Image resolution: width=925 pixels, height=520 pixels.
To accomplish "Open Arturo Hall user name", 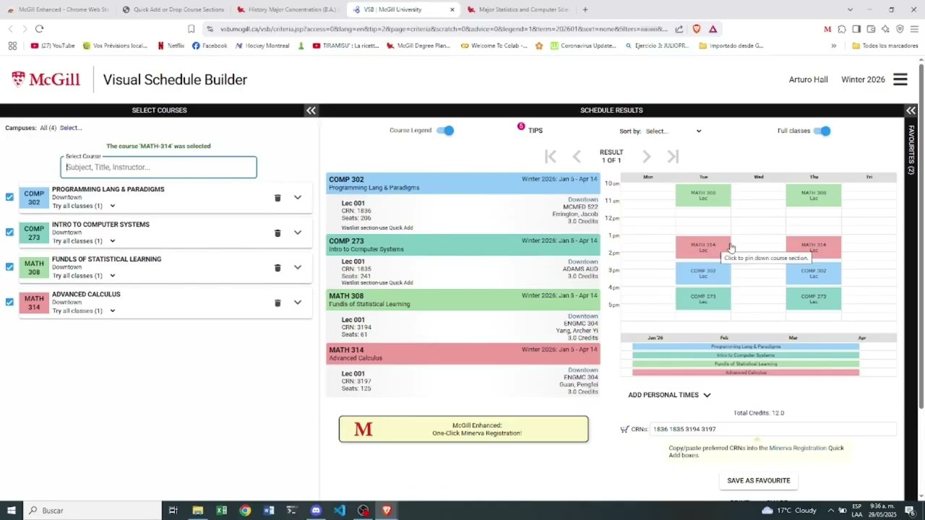I will pyautogui.click(x=808, y=79).
